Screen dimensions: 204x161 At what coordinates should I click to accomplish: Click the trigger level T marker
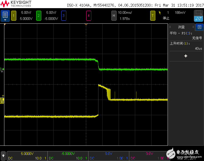[3, 96]
